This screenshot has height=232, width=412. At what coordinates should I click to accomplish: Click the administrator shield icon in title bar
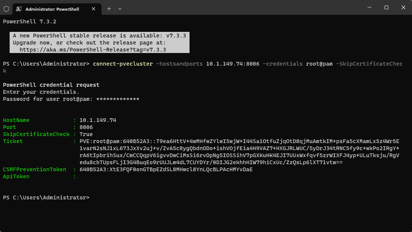coord(6,9)
